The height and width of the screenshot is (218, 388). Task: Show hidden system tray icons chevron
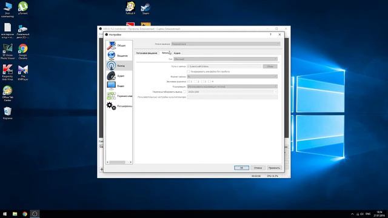tap(352, 214)
